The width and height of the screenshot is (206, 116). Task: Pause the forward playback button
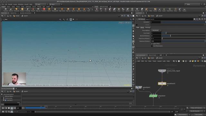click(12, 108)
